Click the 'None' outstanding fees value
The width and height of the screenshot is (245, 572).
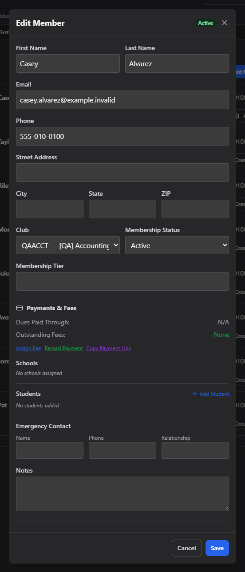[221, 335]
